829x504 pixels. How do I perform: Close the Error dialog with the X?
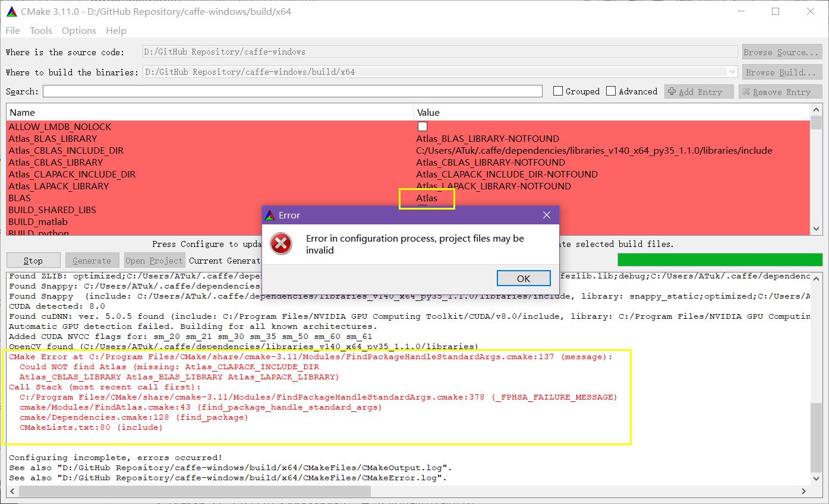547,215
